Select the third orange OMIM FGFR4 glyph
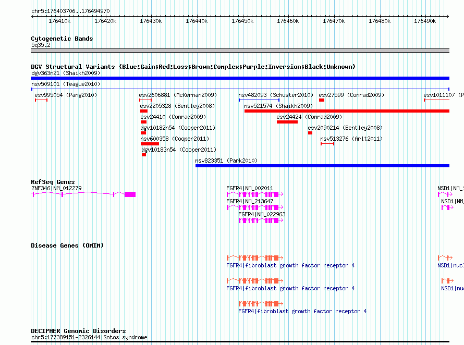This screenshot has height=345, width=464. point(261,304)
